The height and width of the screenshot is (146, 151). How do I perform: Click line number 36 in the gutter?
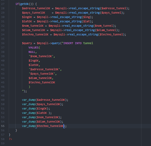tap(3, 43)
